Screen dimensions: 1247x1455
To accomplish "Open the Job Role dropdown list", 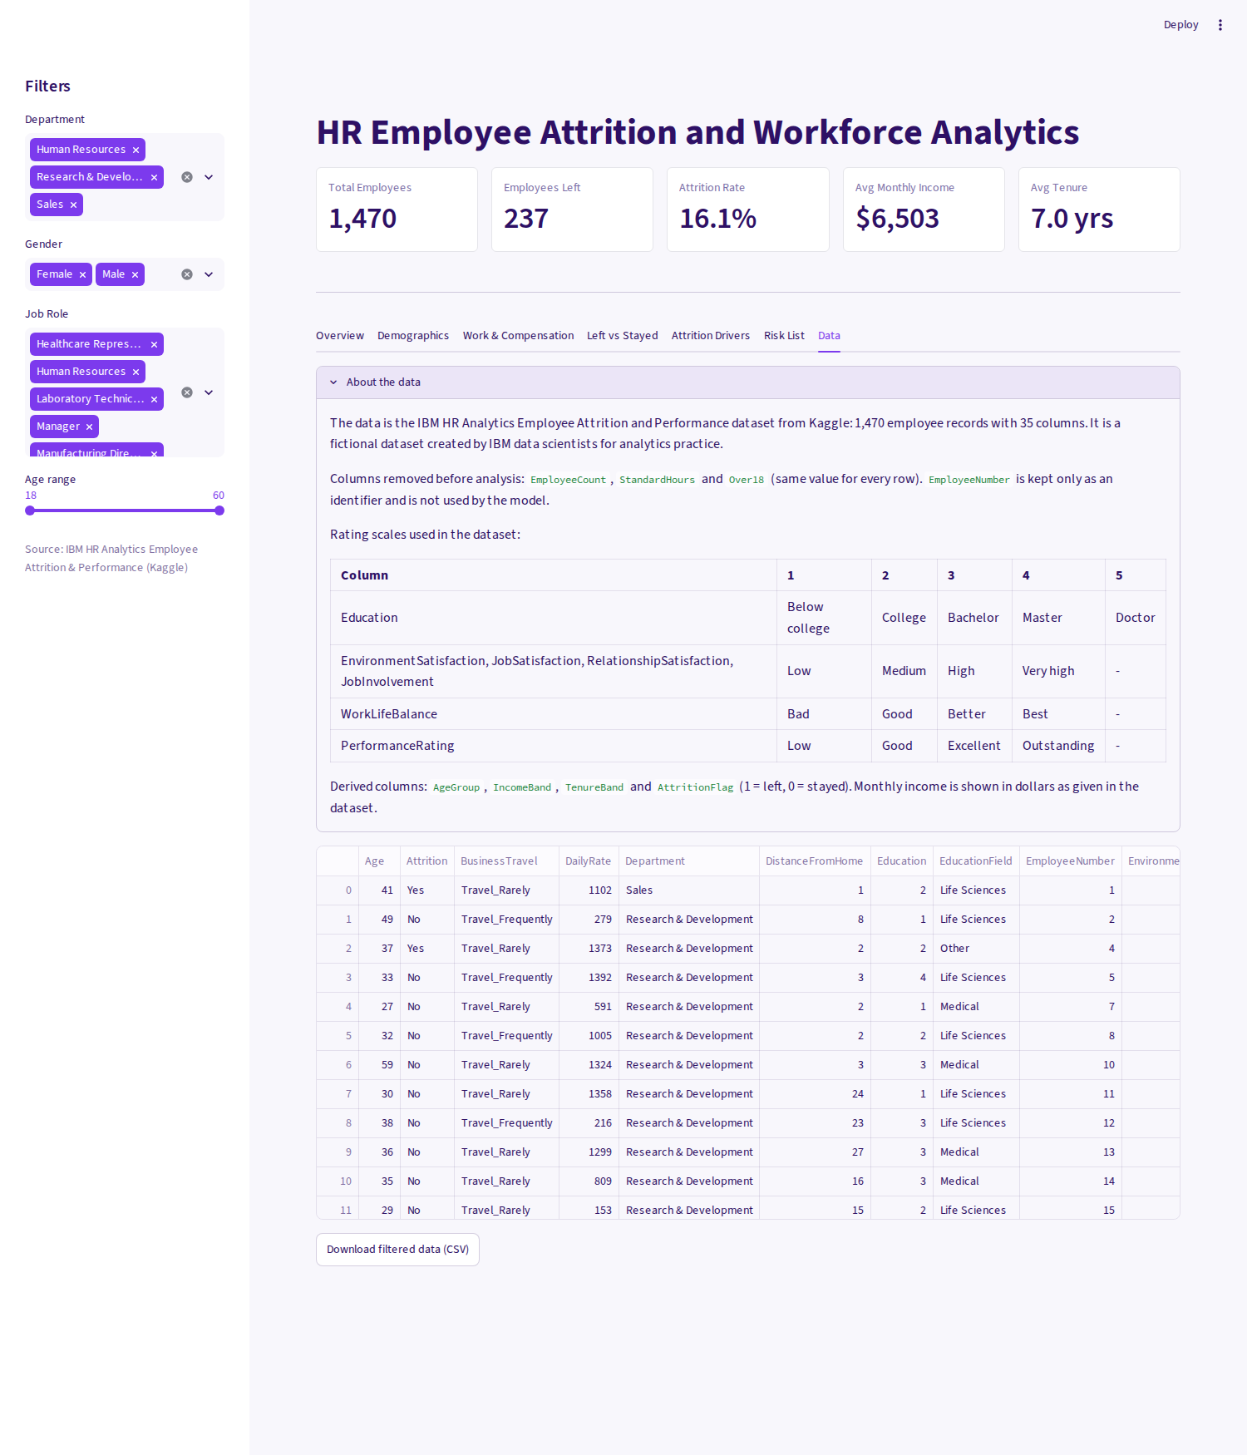I will (209, 392).
